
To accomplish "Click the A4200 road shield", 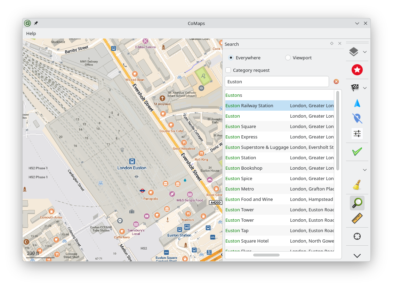I will point(216,203).
